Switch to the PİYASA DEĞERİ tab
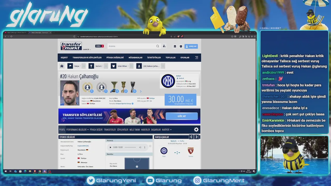 click(x=96, y=130)
